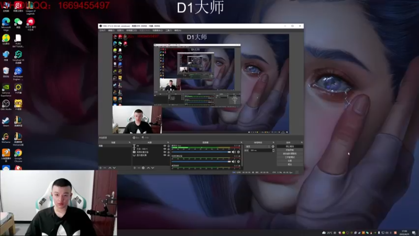
Task: Pop out the 控件 controls dock panel
Action: pos(302,143)
